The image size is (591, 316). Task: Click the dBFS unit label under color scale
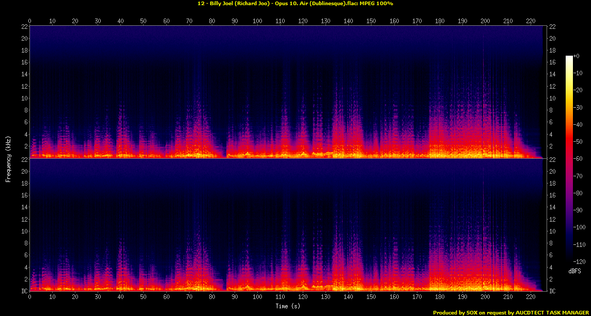574,271
